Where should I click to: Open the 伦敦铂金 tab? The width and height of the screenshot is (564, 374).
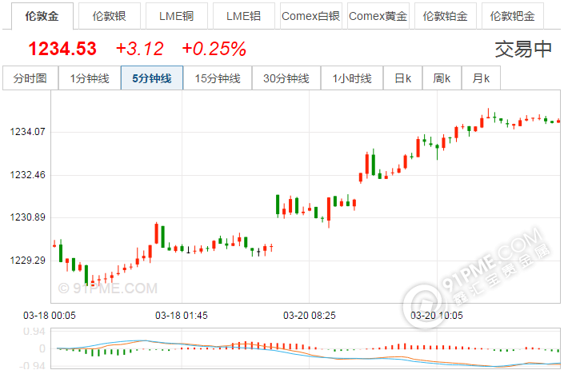[446, 16]
